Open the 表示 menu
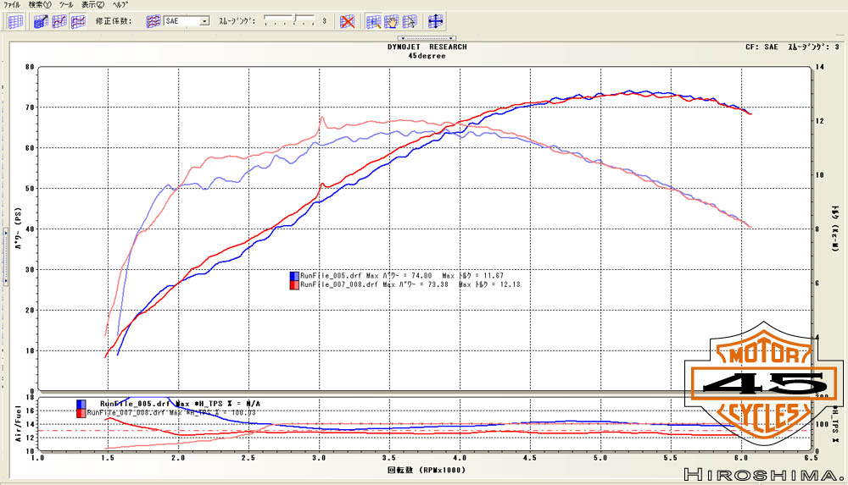Screen dimensions: 848x485 [x=93, y=5]
